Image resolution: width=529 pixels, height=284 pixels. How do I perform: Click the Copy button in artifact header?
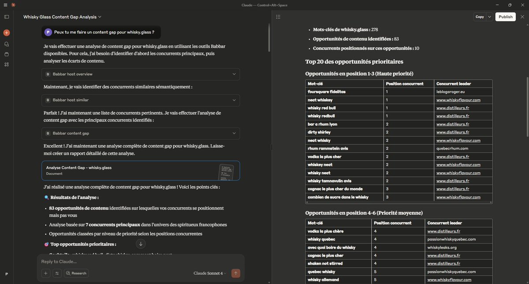pos(480,17)
